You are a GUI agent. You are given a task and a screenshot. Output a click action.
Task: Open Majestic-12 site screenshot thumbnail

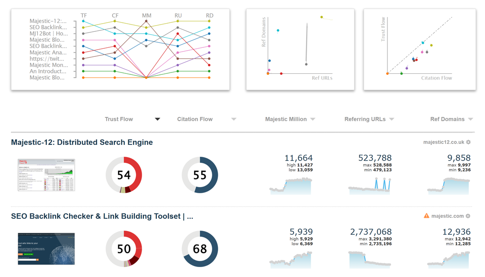coord(46,175)
